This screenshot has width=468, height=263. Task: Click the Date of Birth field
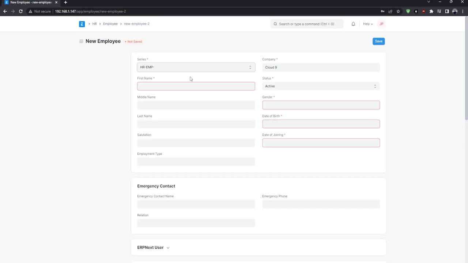coord(321,124)
